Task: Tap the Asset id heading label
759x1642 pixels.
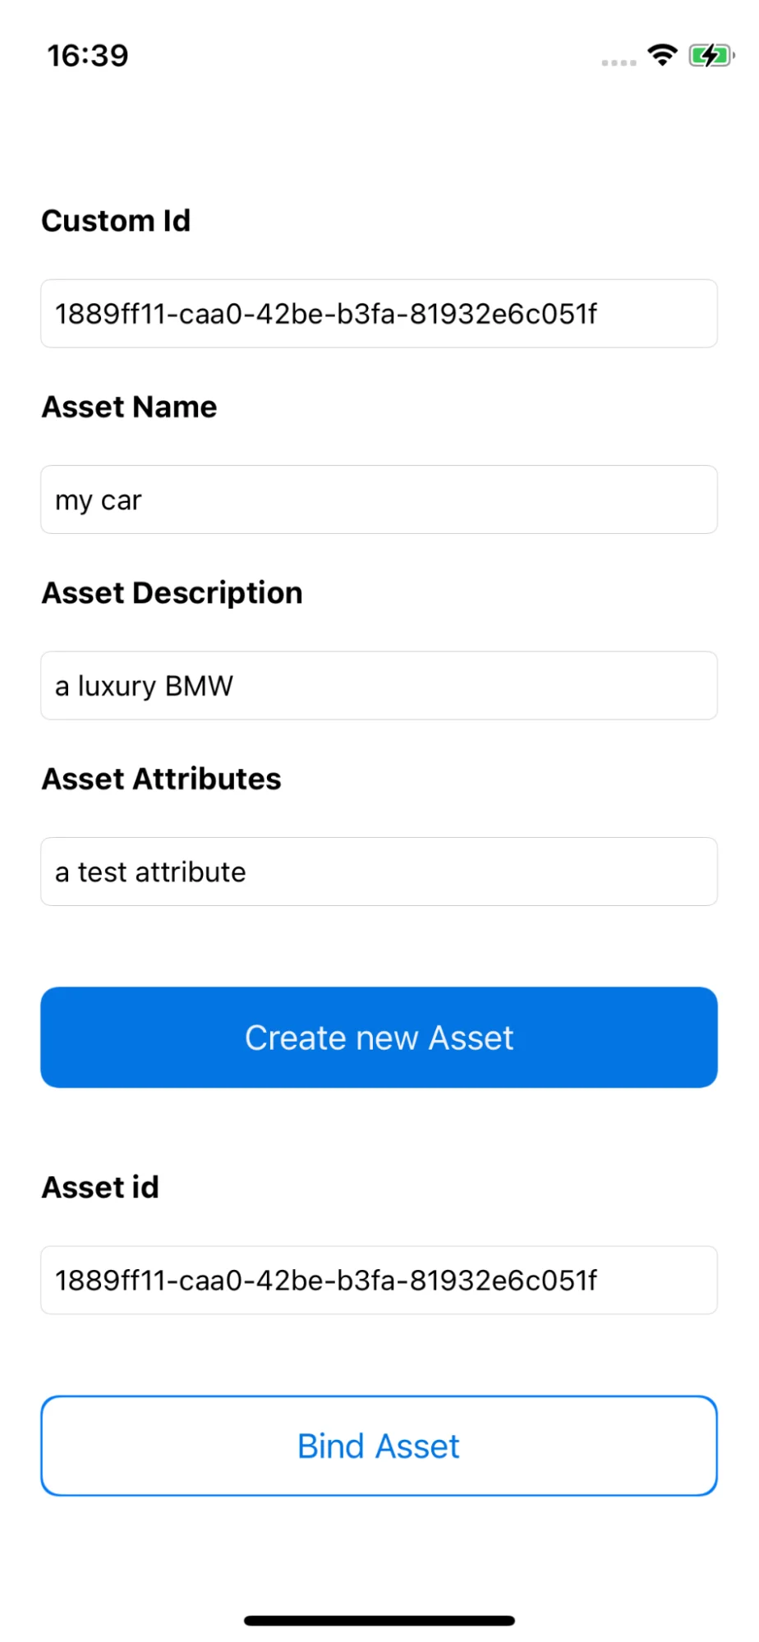Action: (100, 1187)
